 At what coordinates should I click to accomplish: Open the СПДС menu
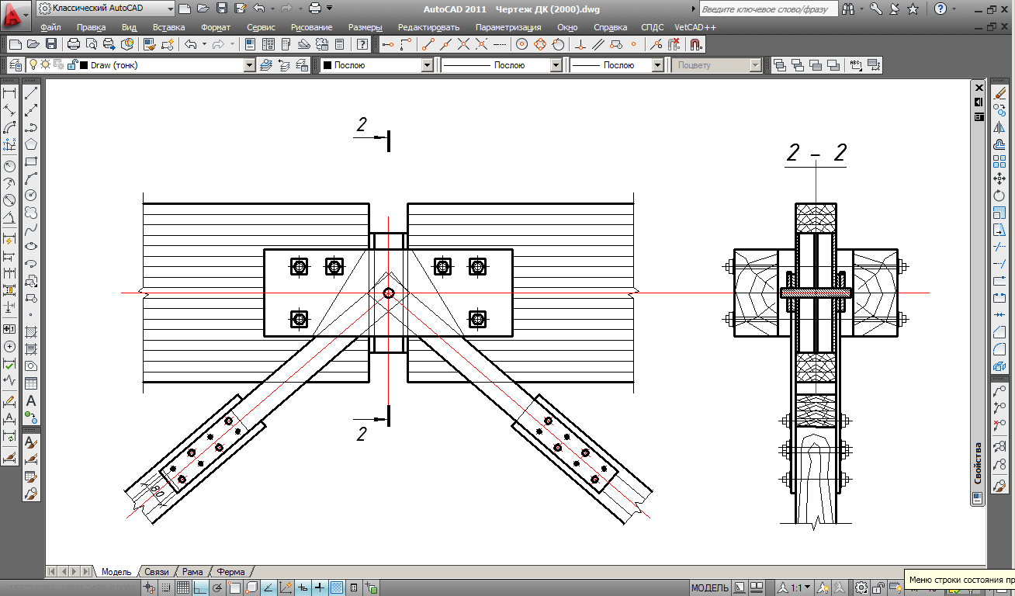[653, 27]
